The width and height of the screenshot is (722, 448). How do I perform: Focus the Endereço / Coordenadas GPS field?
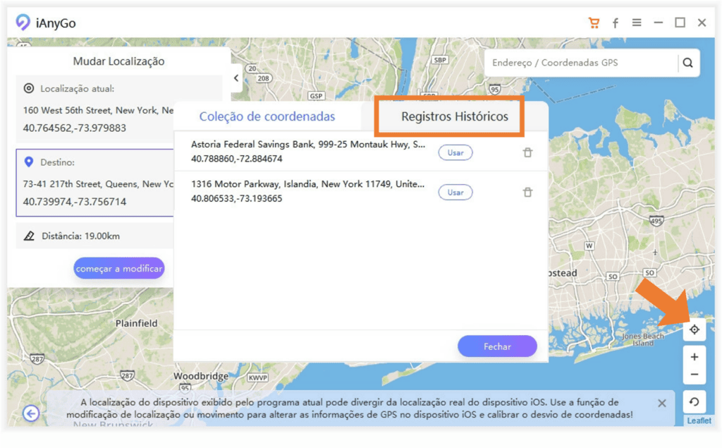[x=581, y=63]
